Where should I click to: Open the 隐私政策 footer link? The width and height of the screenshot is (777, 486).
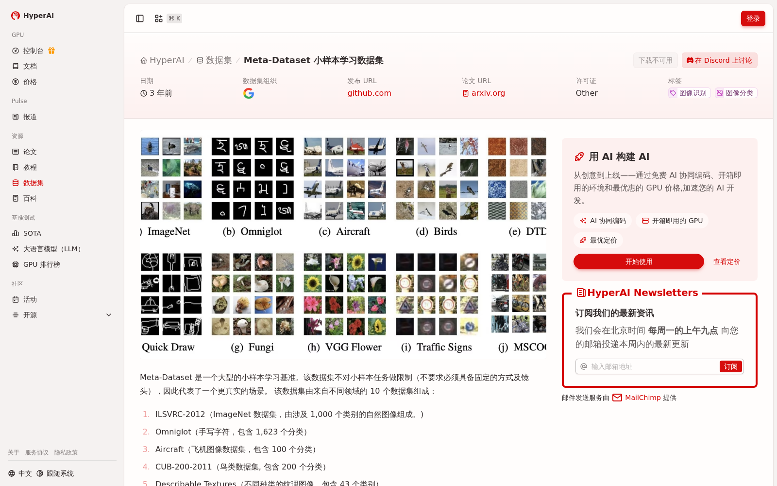pyautogui.click(x=66, y=452)
